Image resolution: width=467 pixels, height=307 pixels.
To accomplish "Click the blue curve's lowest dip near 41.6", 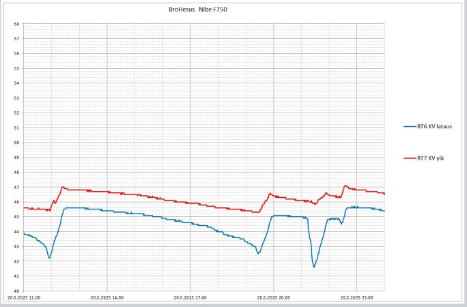I will click(313, 267).
